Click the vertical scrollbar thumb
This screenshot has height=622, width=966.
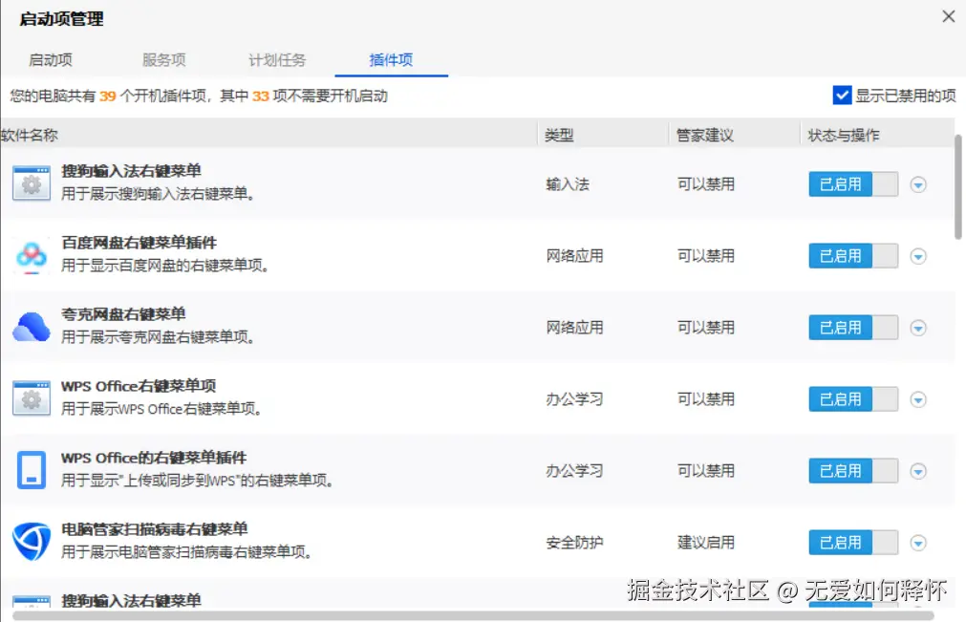(x=958, y=186)
